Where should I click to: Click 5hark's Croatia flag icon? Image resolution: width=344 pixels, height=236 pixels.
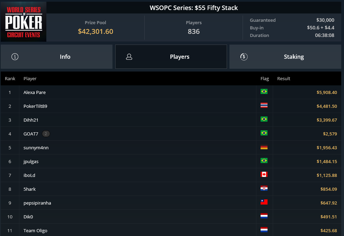(x=264, y=188)
